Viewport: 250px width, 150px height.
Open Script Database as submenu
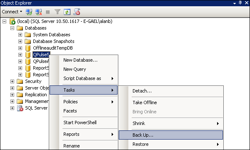coord(84,78)
